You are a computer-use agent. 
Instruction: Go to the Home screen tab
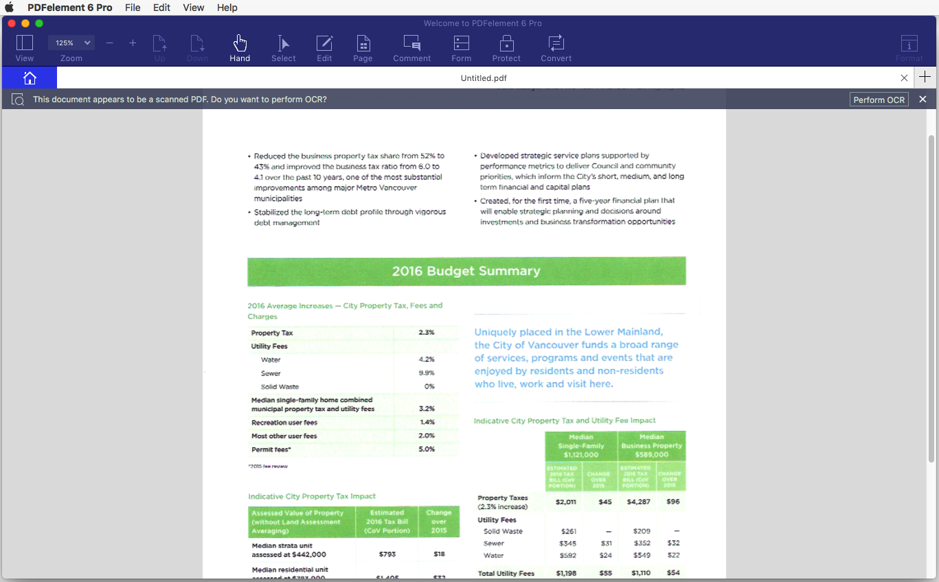point(30,78)
